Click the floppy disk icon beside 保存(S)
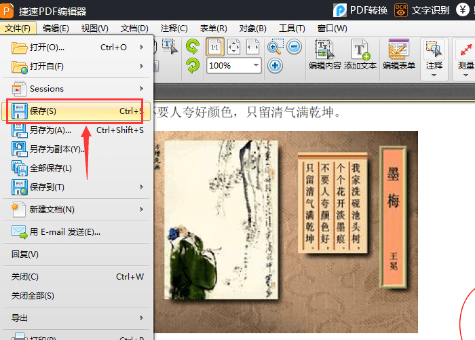The width and height of the screenshot is (475, 340). (19, 111)
